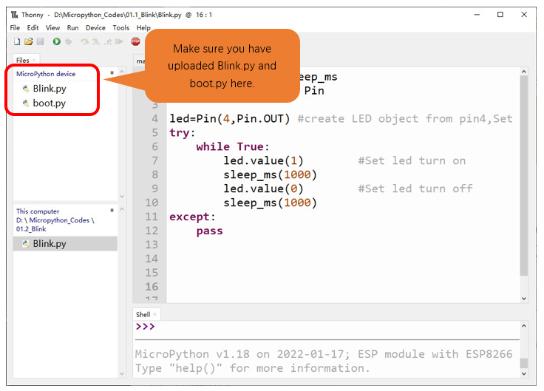544x391 pixels.
Task: Navigate to 01.2_Blink folder in path
Action: (x=31, y=229)
